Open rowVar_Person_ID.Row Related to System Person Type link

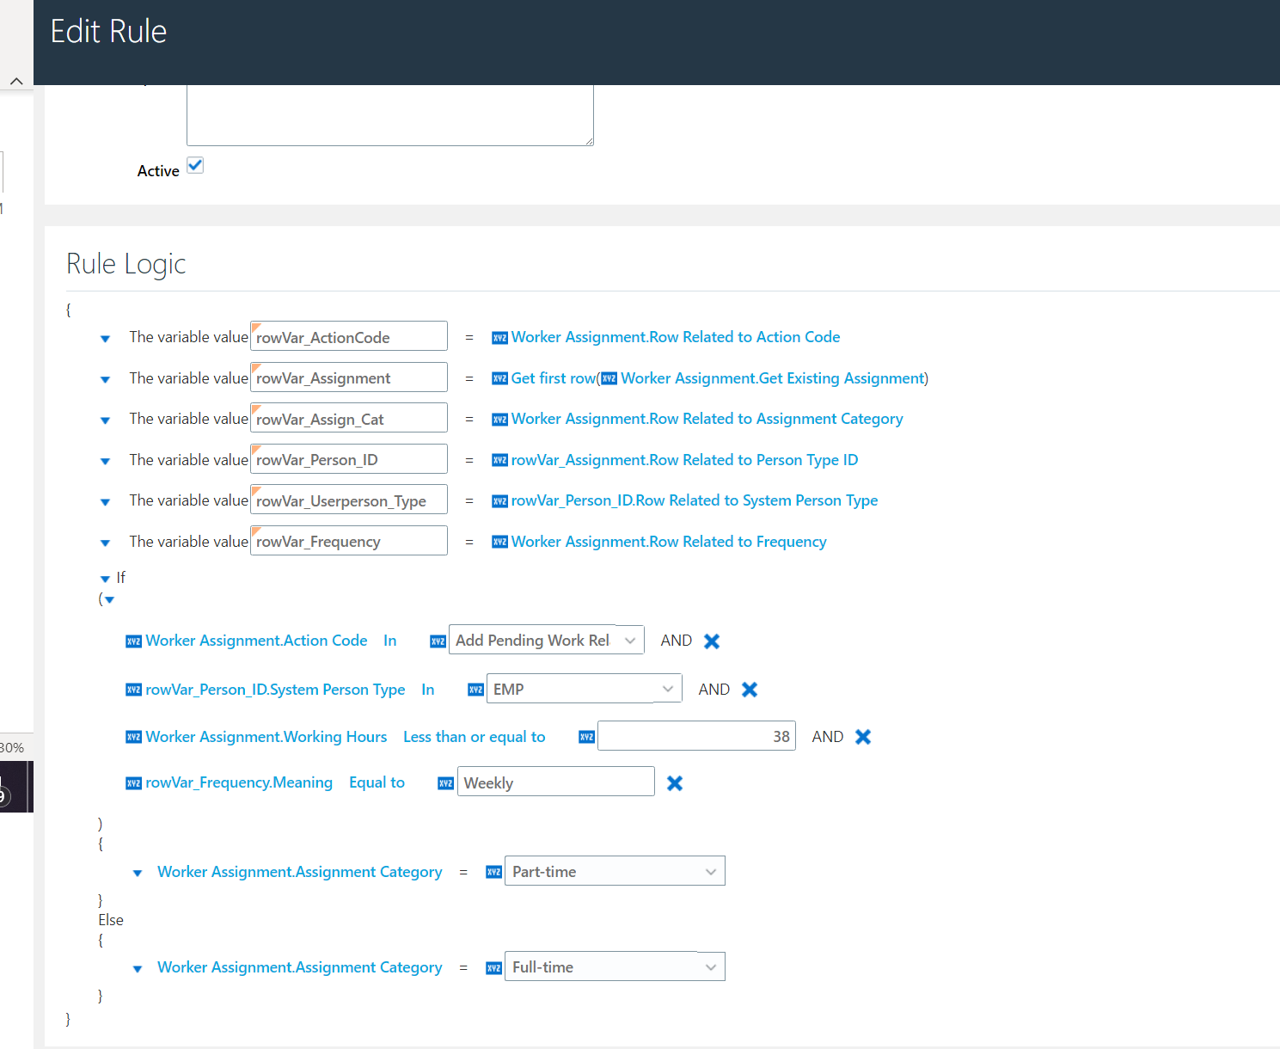pyautogui.click(x=695, y=500)
